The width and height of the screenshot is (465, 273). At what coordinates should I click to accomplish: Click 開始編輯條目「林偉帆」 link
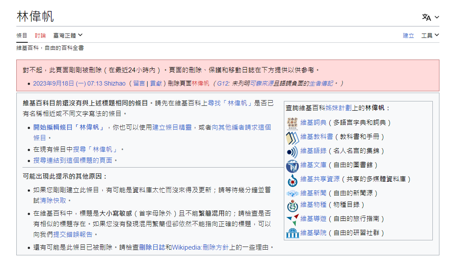click(69, 127)
